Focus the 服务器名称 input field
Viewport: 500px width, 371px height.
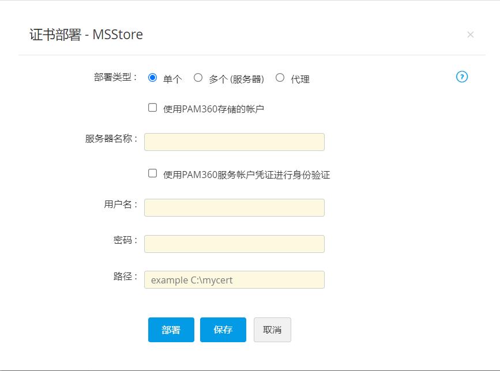click(234, 142)
